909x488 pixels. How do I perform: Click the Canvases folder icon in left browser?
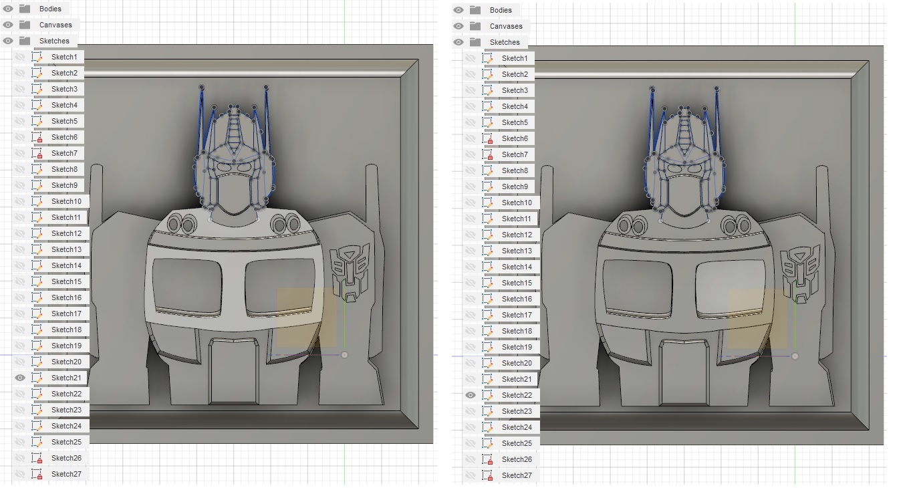click(x=25, y=25)
